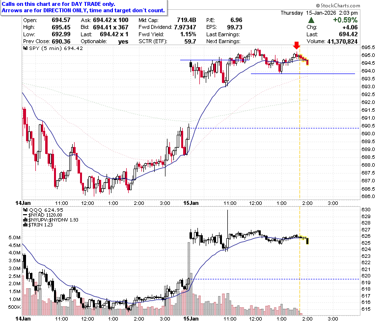Click the Last Earnings label
Viewport: 383px width, 323px height.
point(223,34)
